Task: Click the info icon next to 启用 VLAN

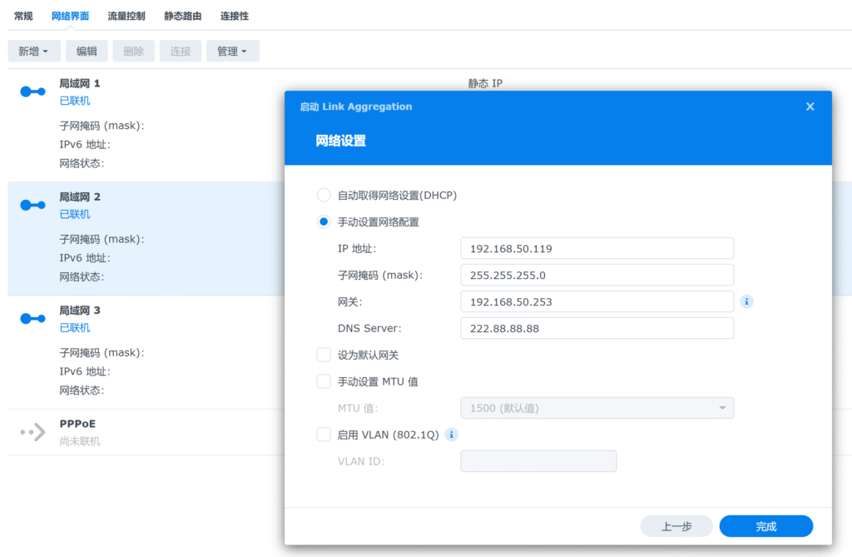Action: tap(451, 435)
